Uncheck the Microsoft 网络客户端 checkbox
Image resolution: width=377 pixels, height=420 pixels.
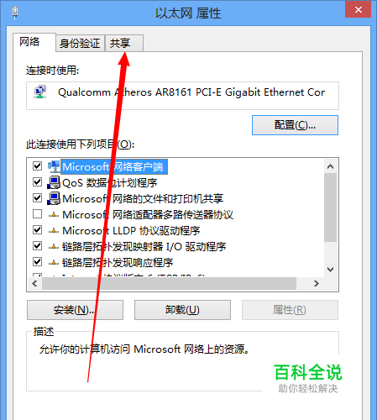click(x=37, y=166)
